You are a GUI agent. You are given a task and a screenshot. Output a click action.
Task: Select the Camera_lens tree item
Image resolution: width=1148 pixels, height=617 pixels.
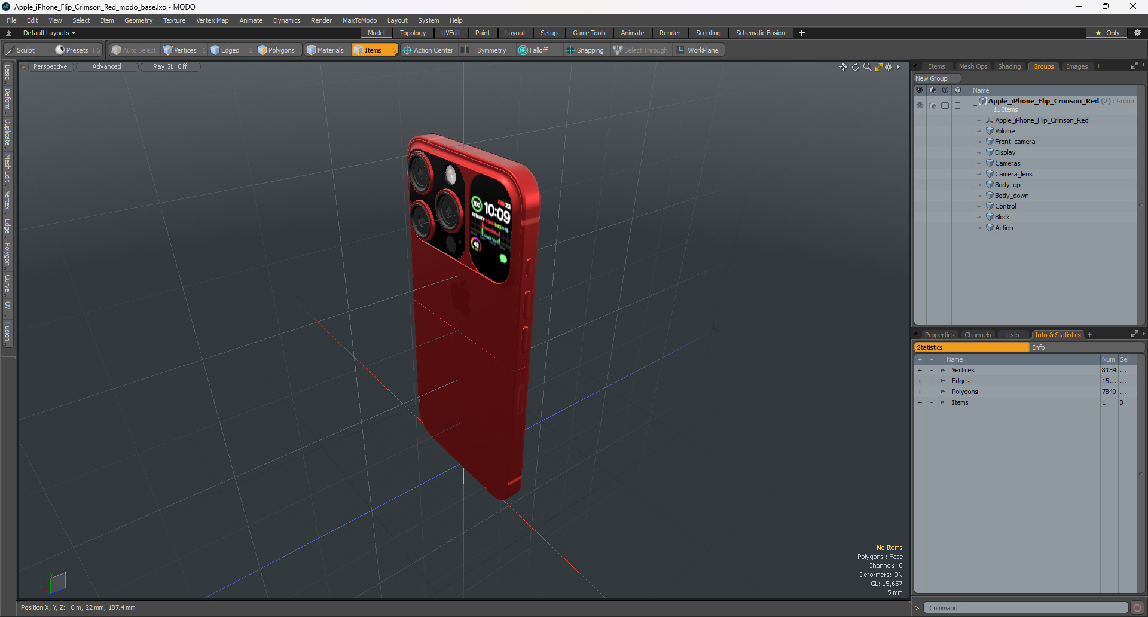coord(1013,174)
